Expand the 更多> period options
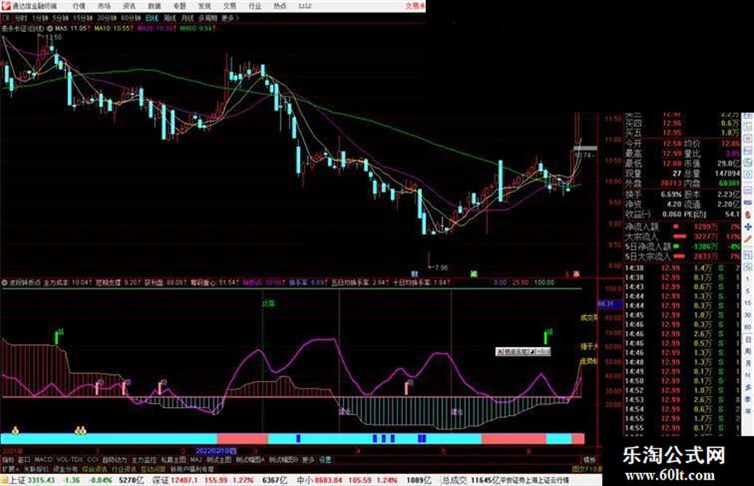Viewport: 754px width, 486px height. 230,18
